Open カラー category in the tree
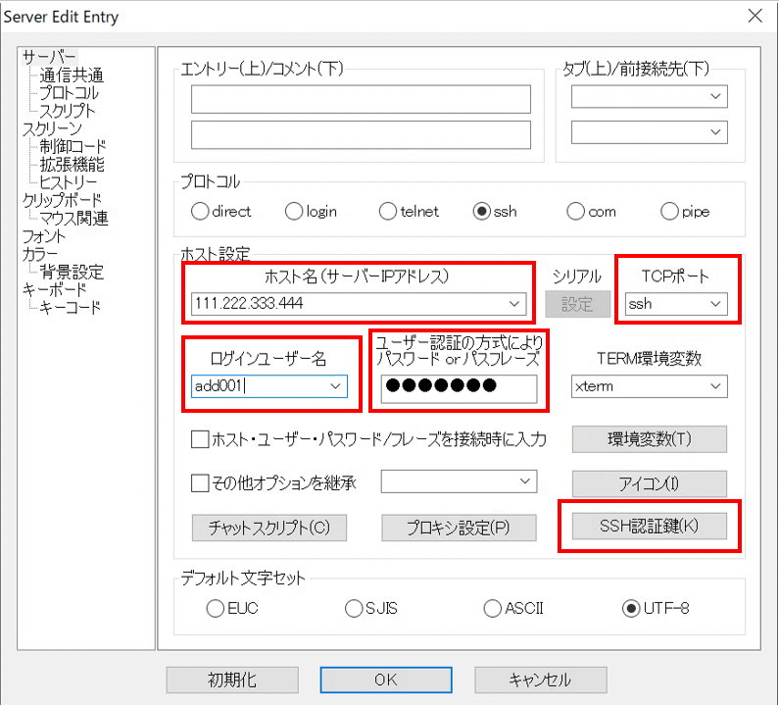The width and height of the screenshot is (779, 707). (x=41, y=254)
